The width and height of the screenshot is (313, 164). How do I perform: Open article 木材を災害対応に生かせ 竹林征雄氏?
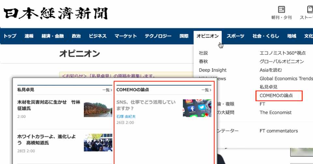point(49,105)
